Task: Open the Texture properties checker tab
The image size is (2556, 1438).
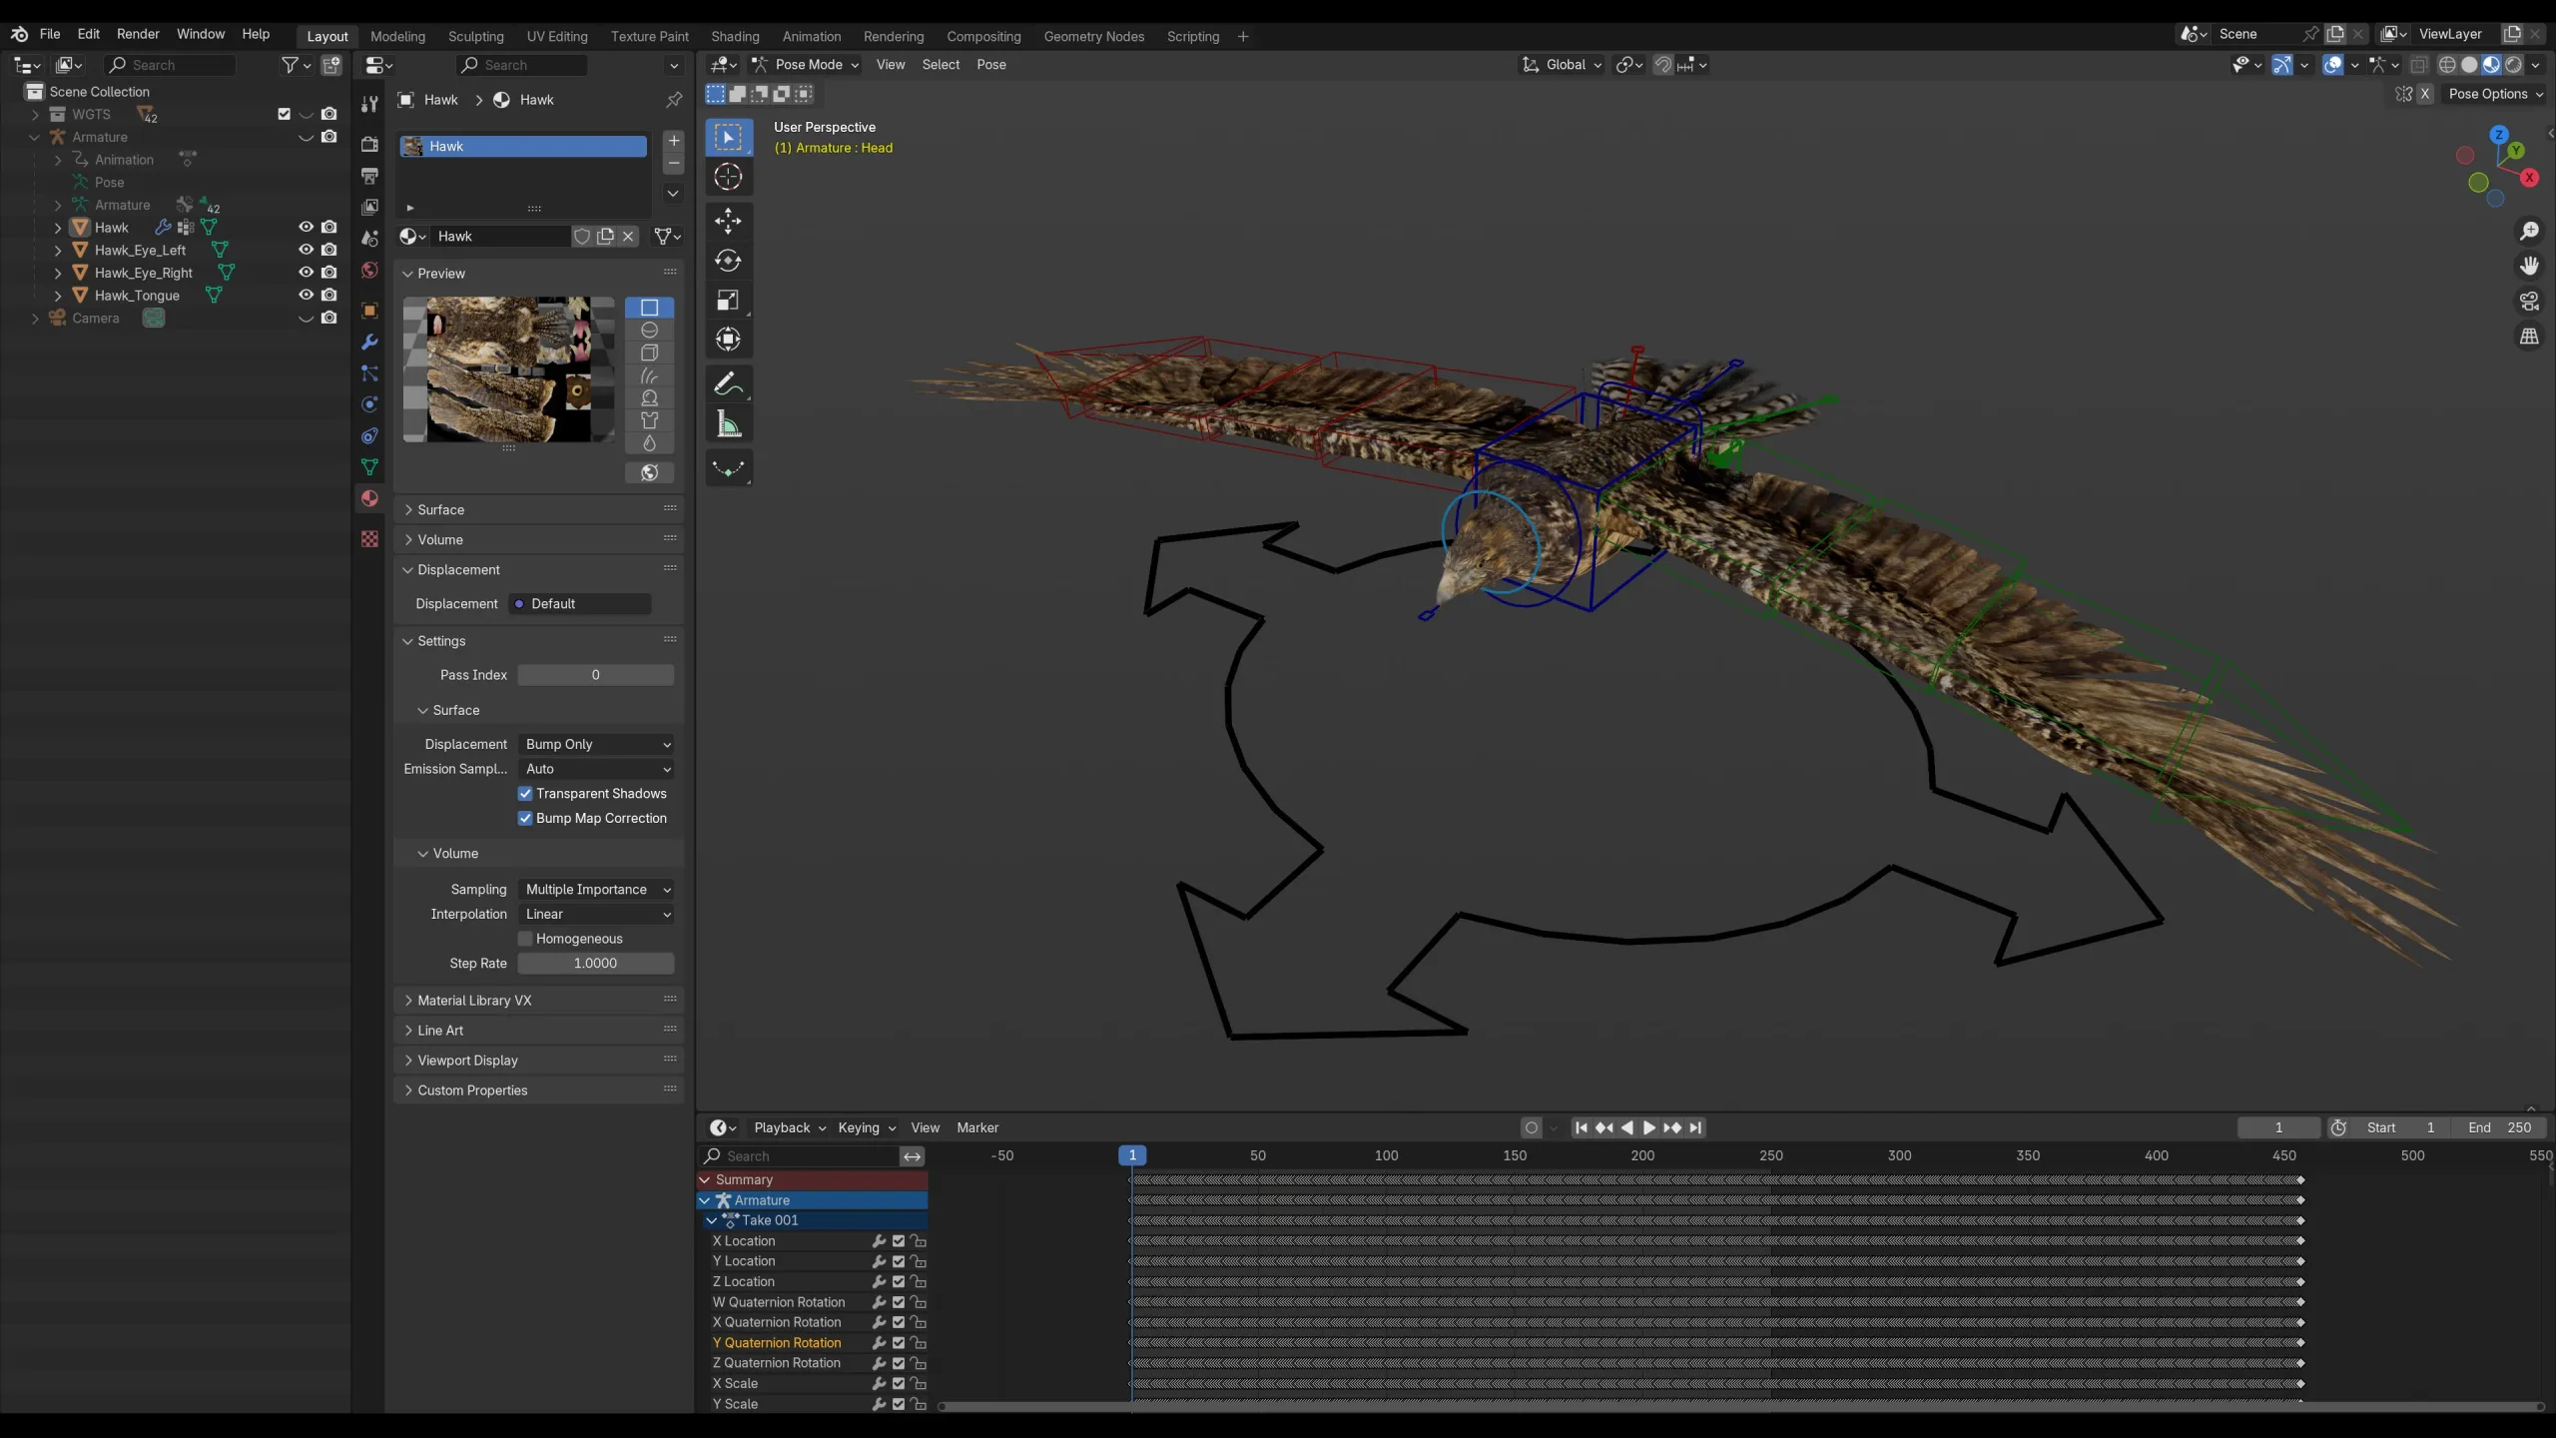Action: [369, 539]
